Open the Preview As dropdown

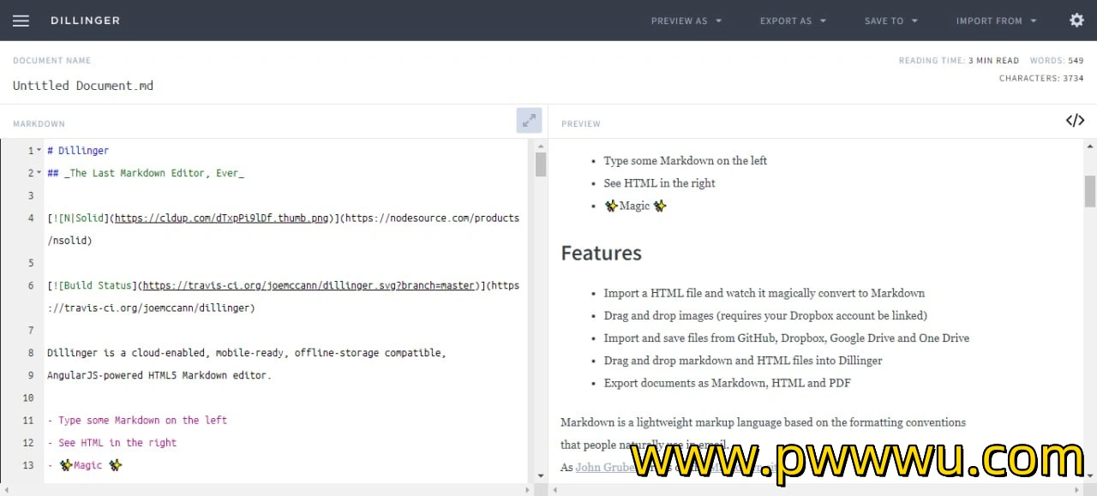(686, 21)
